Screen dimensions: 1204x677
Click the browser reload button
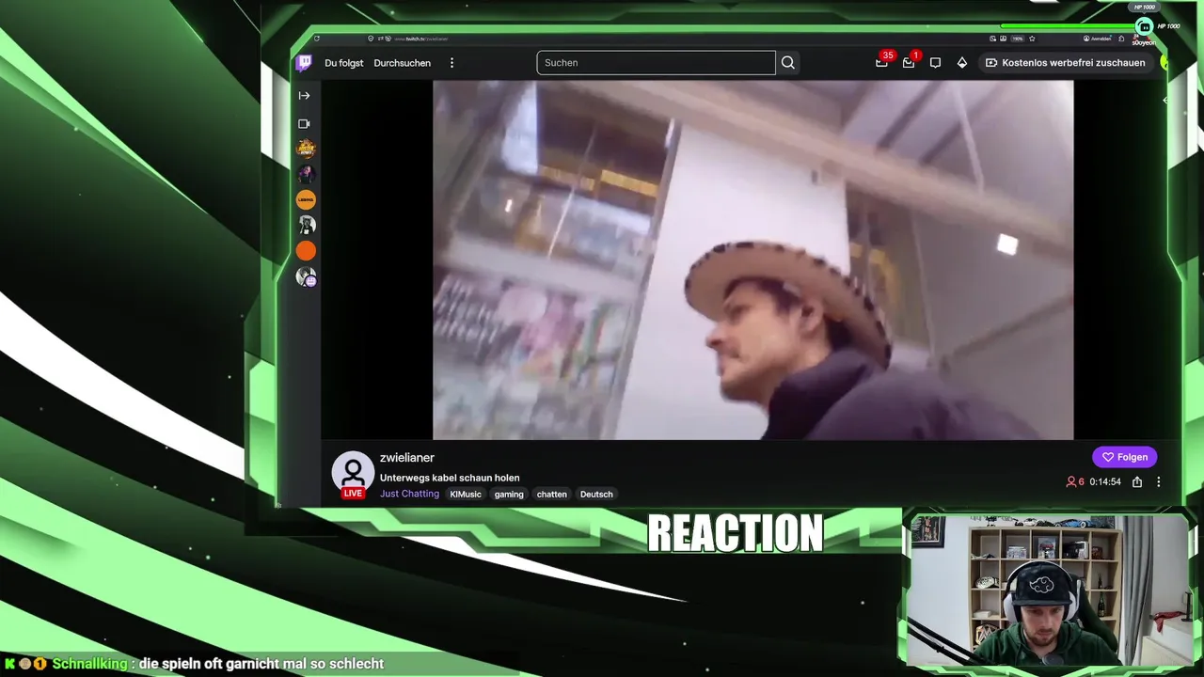317,39
